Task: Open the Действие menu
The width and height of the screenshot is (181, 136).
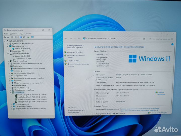Action: 14,34
